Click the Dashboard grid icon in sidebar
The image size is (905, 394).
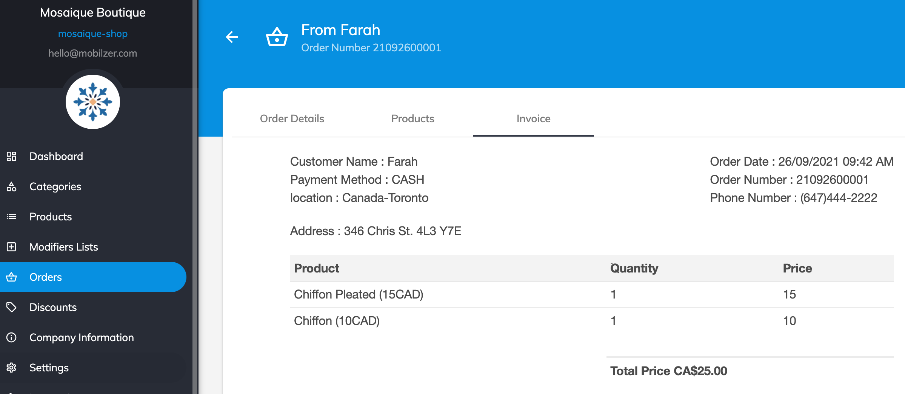(x=11, y=156)
